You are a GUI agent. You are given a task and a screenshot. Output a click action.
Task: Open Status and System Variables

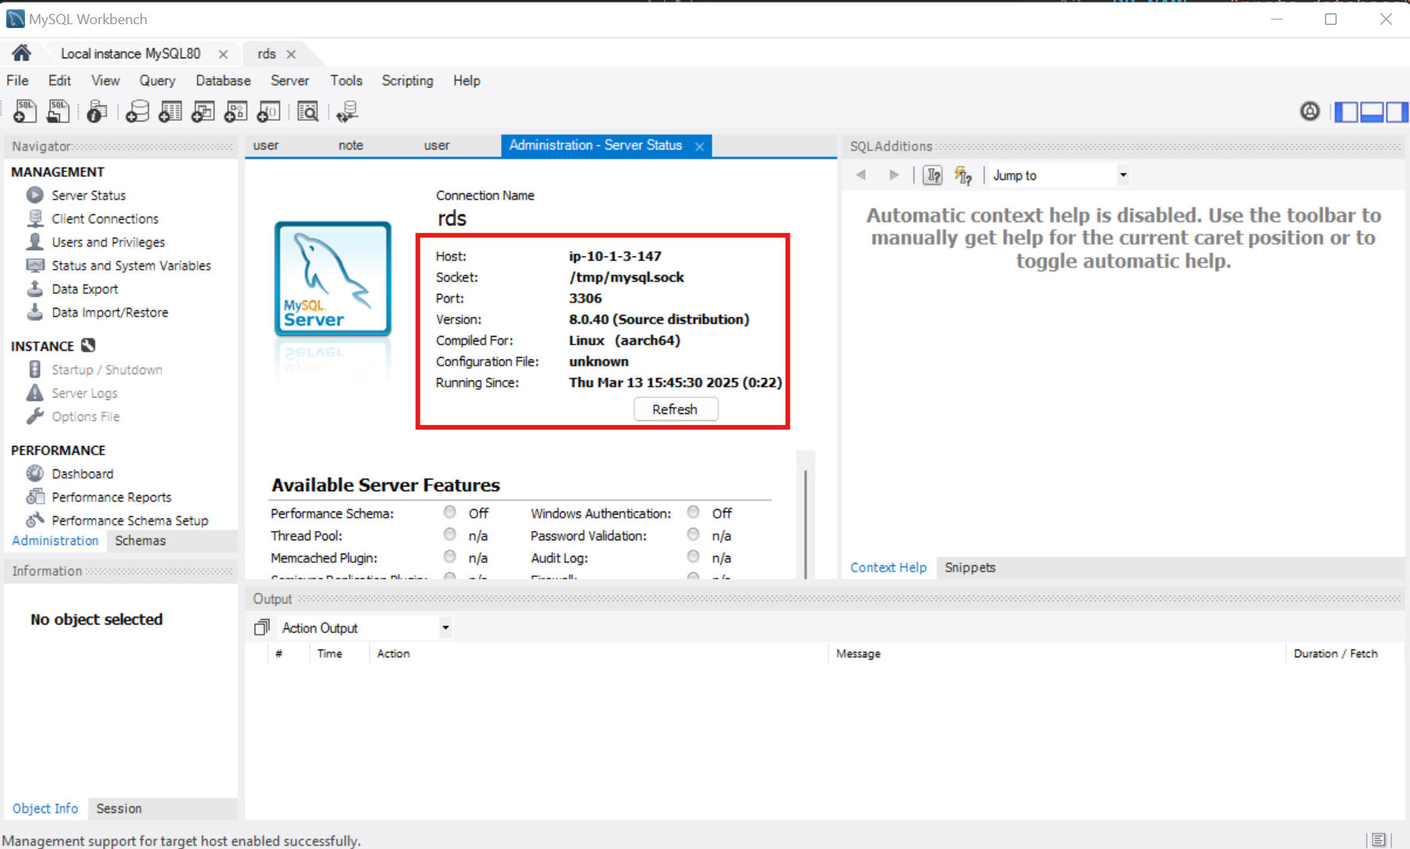(131, 265)
